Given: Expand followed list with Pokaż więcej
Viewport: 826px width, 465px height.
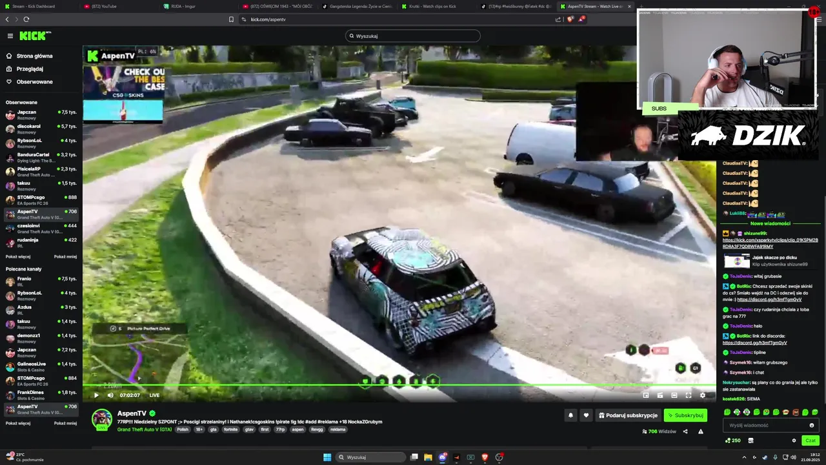Looking at the screenshot, I should 18,256.
